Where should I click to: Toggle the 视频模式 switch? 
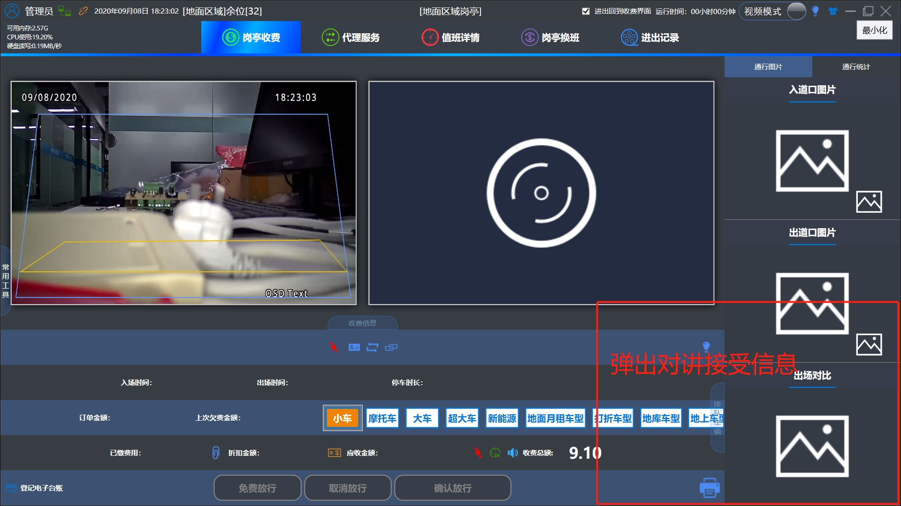796,11
